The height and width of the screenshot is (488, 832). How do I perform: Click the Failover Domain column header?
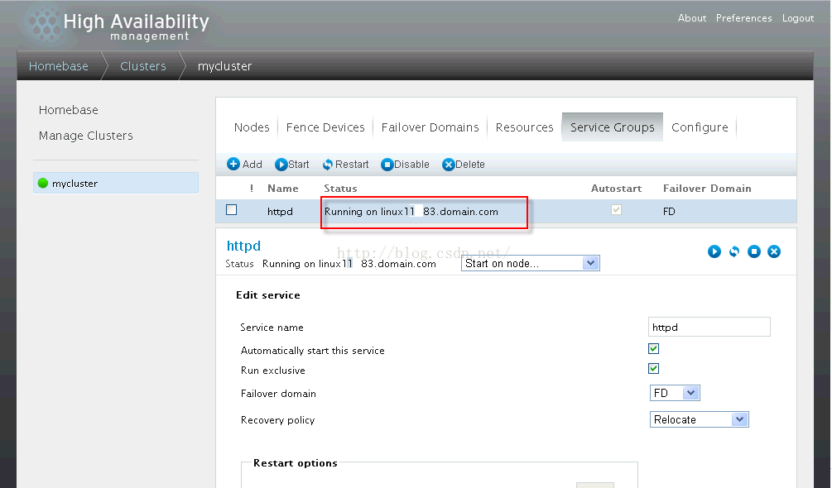coord(707,188)
